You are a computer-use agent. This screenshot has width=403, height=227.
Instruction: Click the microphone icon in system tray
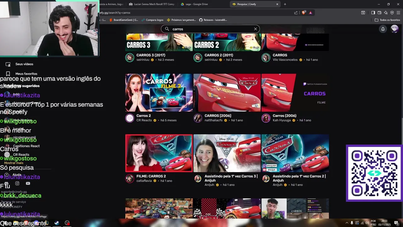click(352, 223)
